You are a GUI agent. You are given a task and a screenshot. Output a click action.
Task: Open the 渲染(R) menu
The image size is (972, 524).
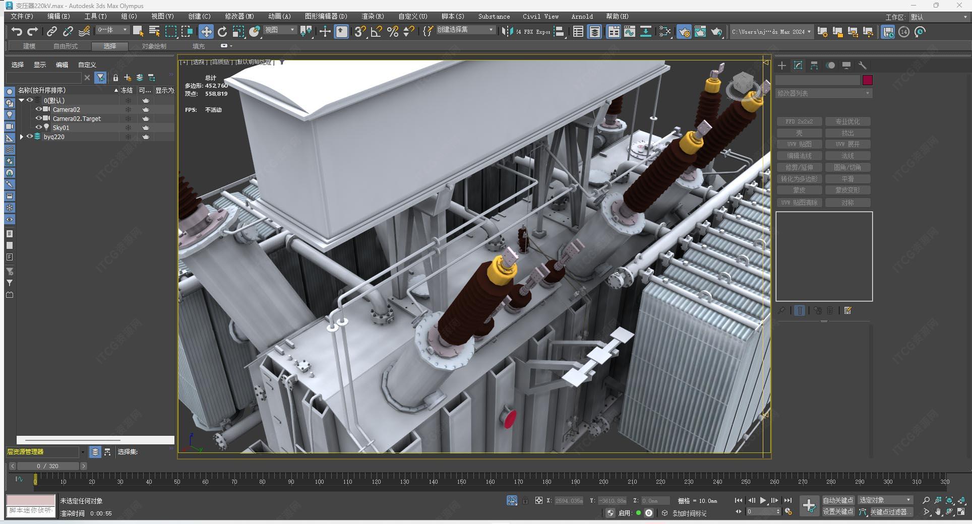coord(372,16)
